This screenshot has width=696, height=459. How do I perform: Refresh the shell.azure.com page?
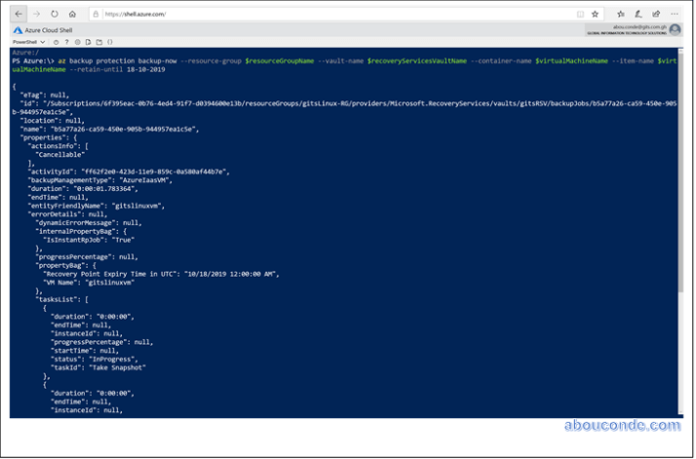pyautogui.click(x=55, y=15)
